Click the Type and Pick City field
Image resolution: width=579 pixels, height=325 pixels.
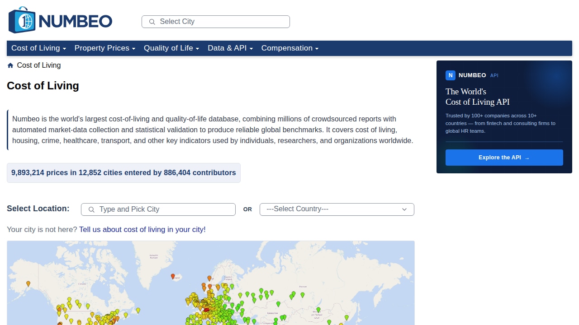[x=158, y=209]
